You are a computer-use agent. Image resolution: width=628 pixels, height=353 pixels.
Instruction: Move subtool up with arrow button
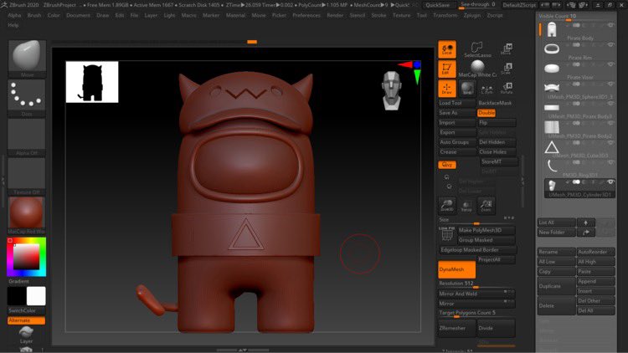tap(586, 223)
